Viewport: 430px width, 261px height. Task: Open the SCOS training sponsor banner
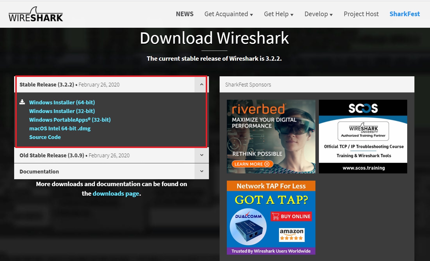[363, 136]
